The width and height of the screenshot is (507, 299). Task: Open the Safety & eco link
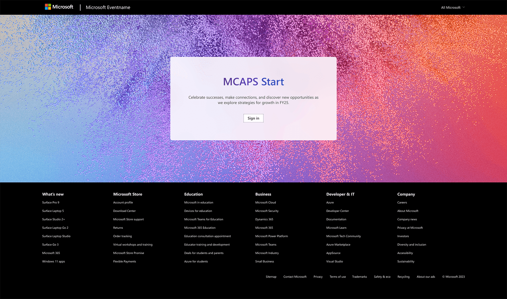(x=382, y=277)
